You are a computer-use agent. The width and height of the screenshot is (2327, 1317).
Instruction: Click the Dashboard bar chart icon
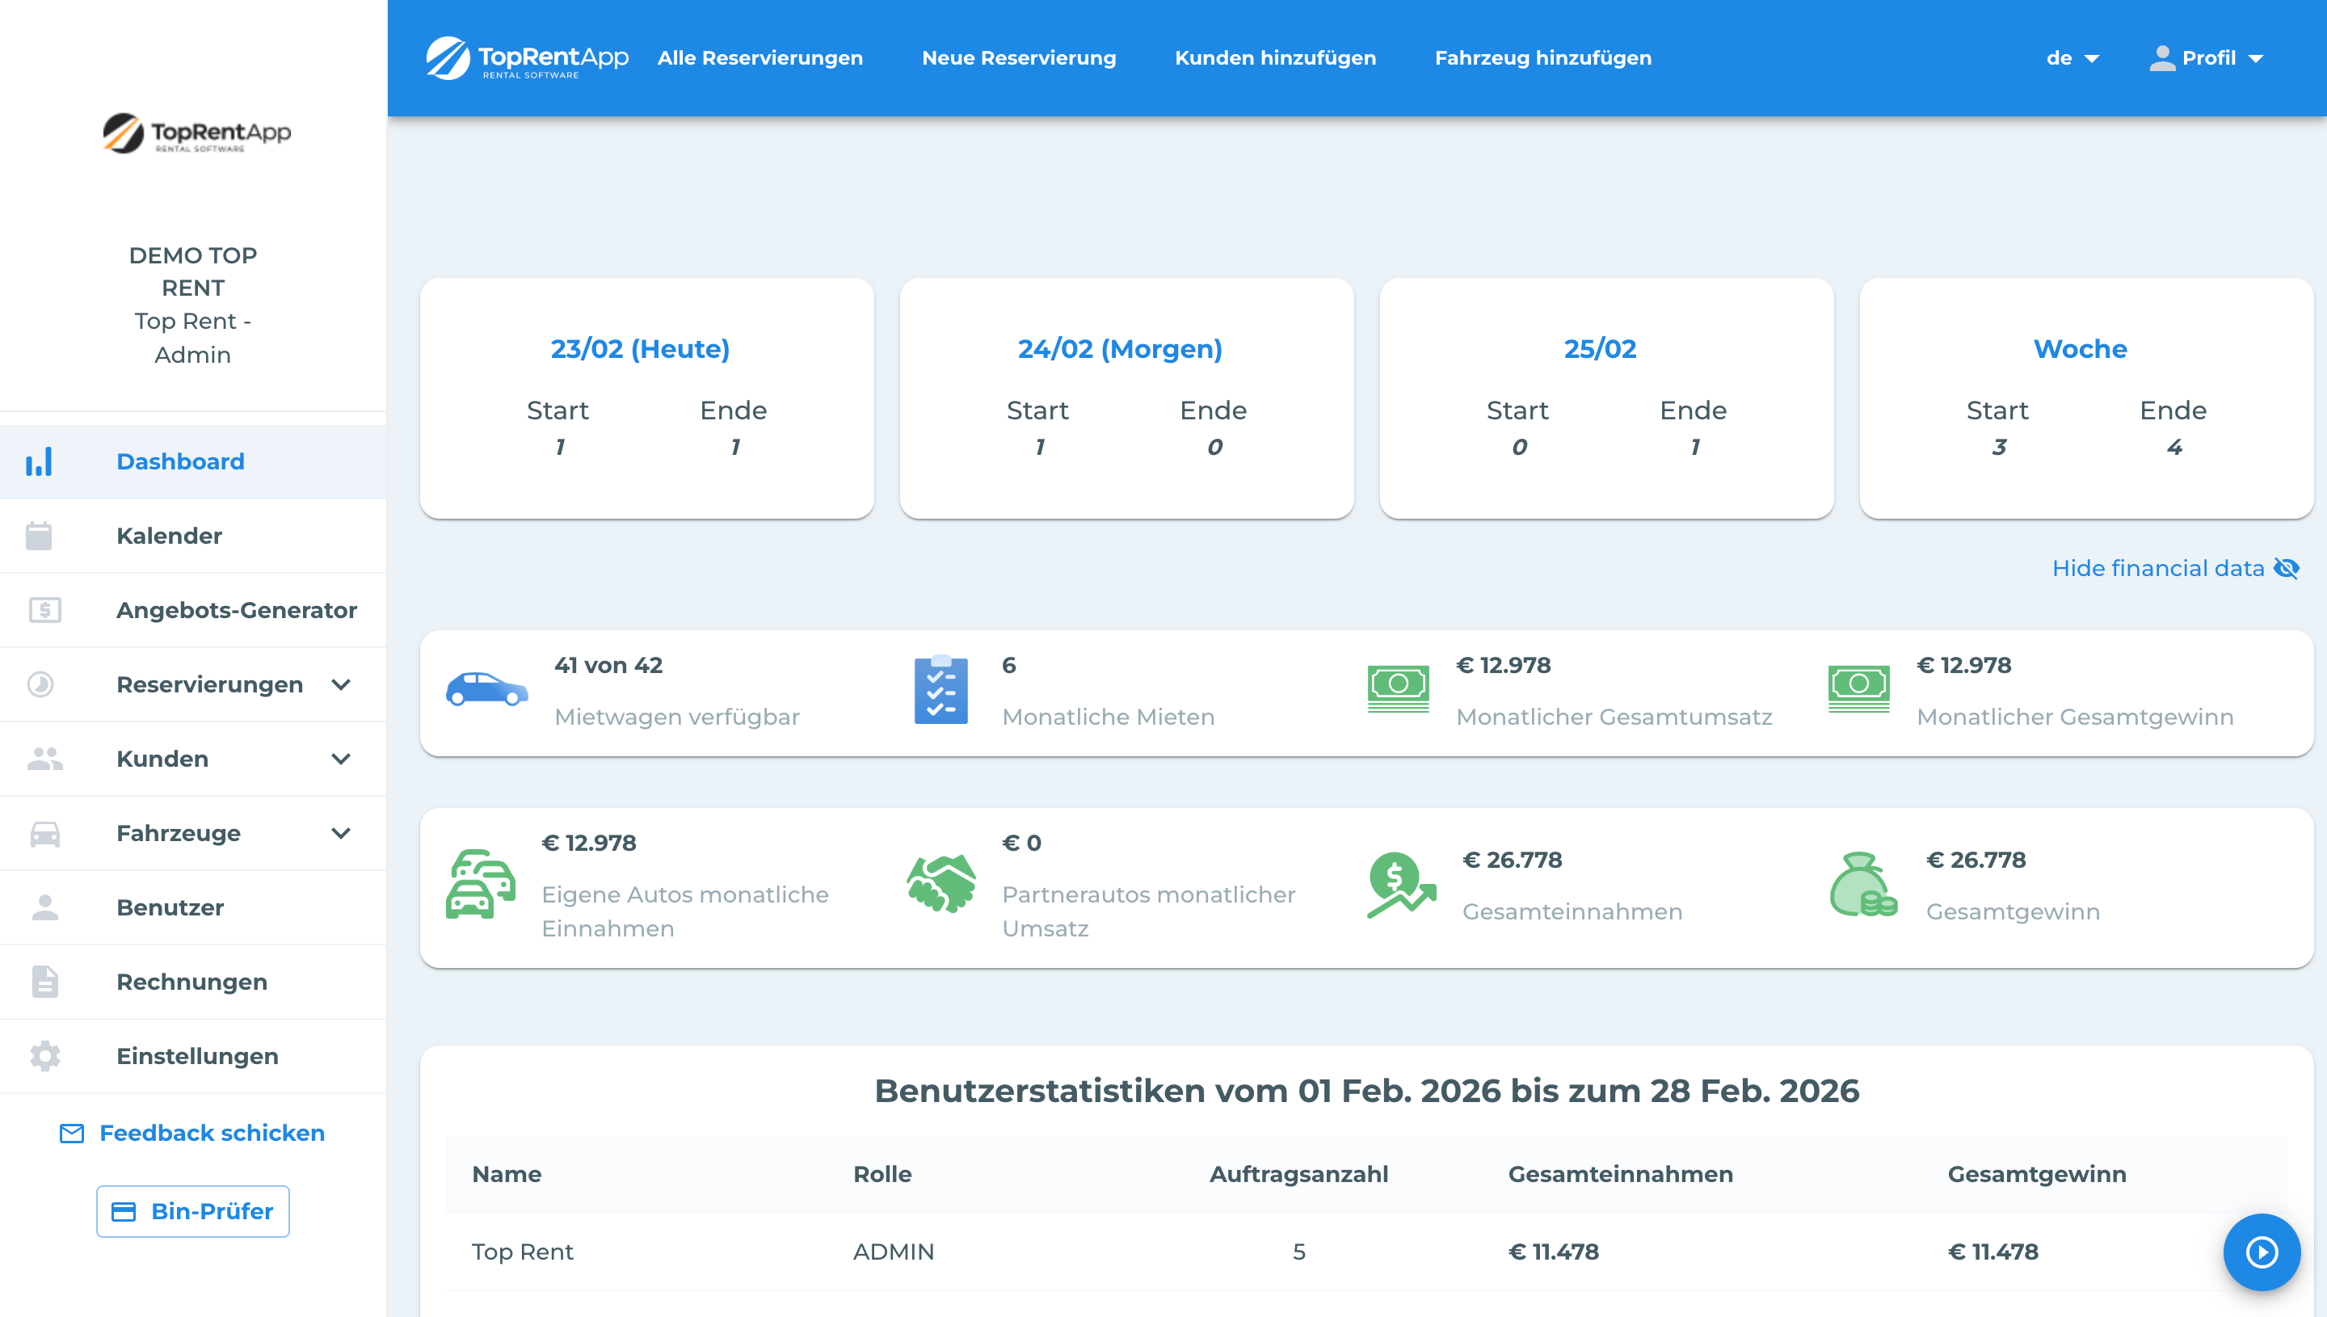[39, 461]
